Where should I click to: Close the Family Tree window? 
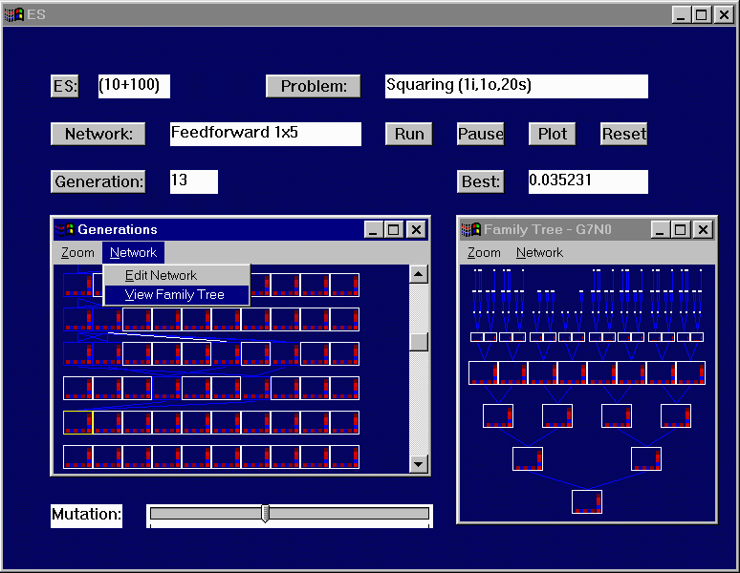703,229
